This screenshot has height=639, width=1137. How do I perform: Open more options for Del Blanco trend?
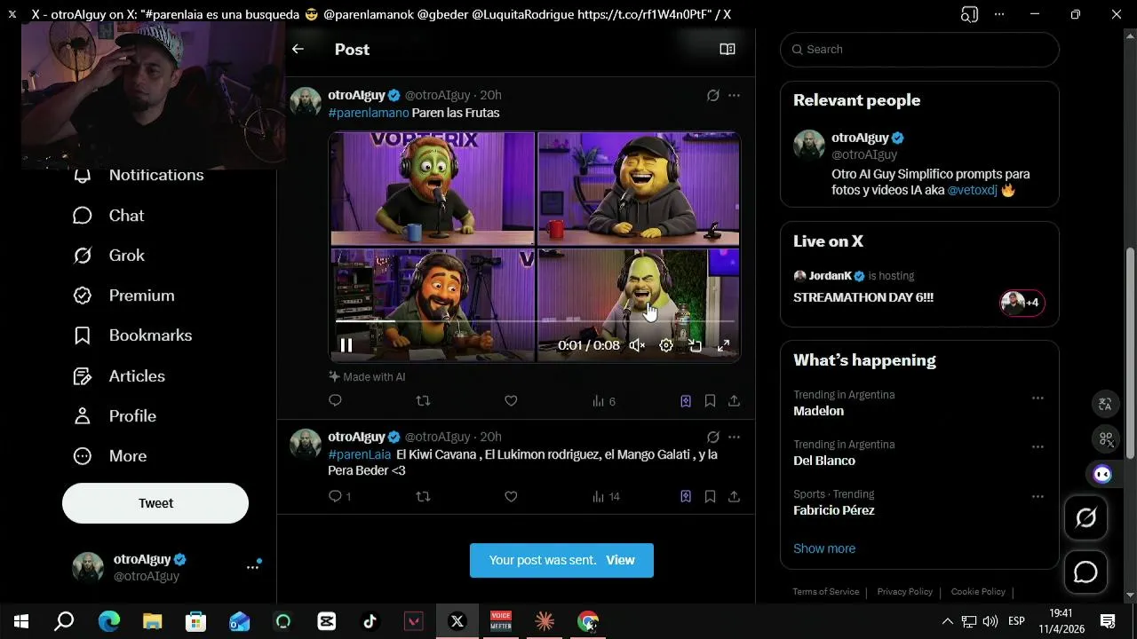point(1038,447)
